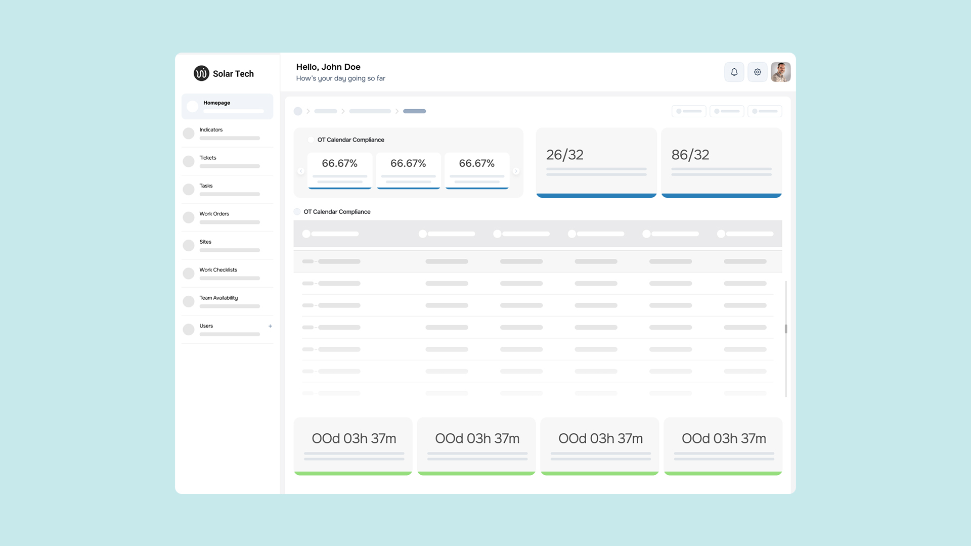Show next compliance cards with right arrow
This screenshot has width=971, height=546.
(516, 171)
